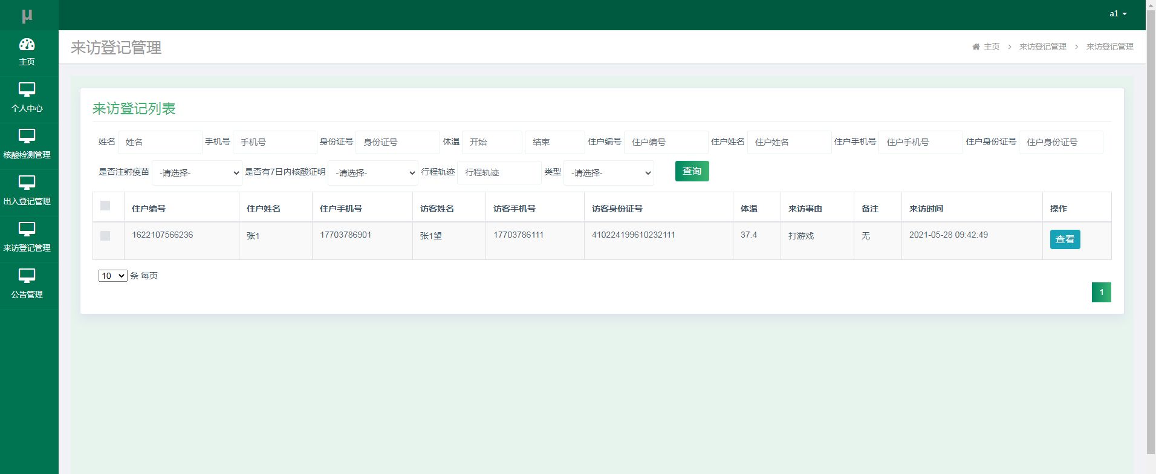This screenshot has width=1156, height=474.
Task: Open the a1 user dropdown menu
Action: 1118,13
